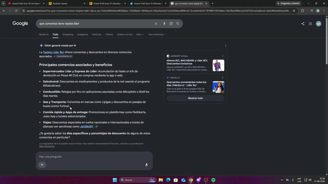The image size is (328, 184).
Task: Open Chrome three-dot menu
Action: point(324,11)
